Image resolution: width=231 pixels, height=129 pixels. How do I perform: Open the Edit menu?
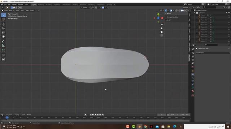pos(9,4)
